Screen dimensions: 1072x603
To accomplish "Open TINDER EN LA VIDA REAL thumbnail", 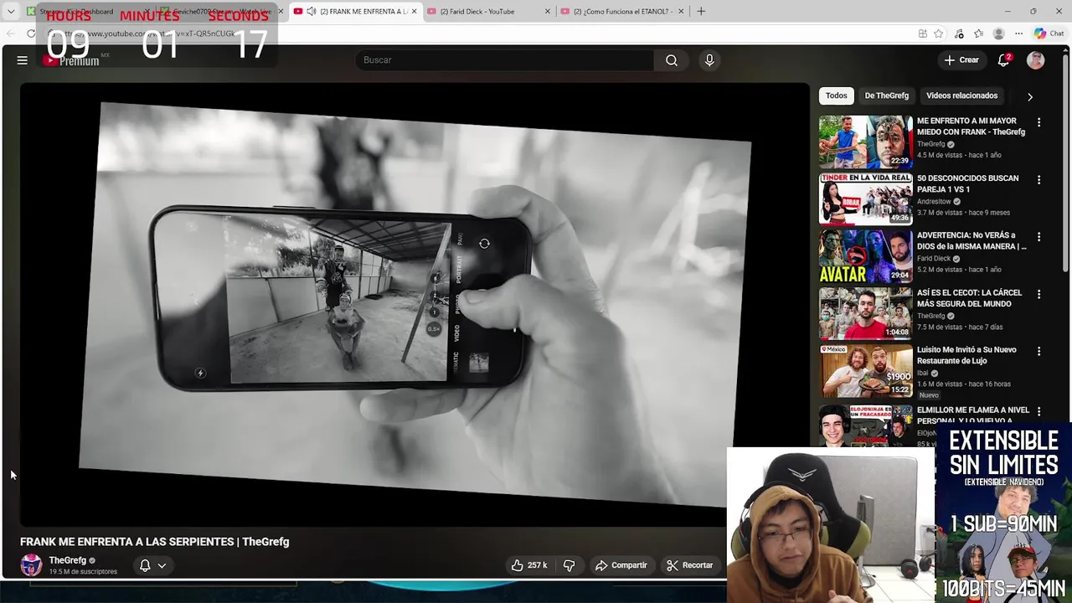I will [x=865, y=198].
